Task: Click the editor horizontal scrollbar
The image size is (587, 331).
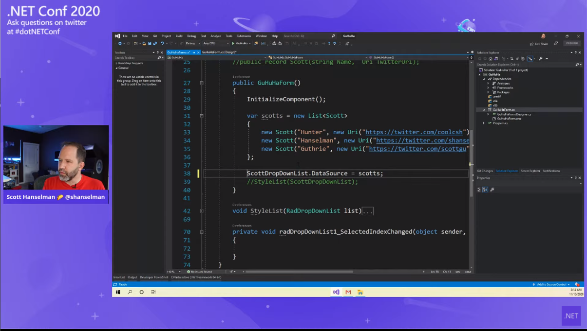Action: pos(299,272)
